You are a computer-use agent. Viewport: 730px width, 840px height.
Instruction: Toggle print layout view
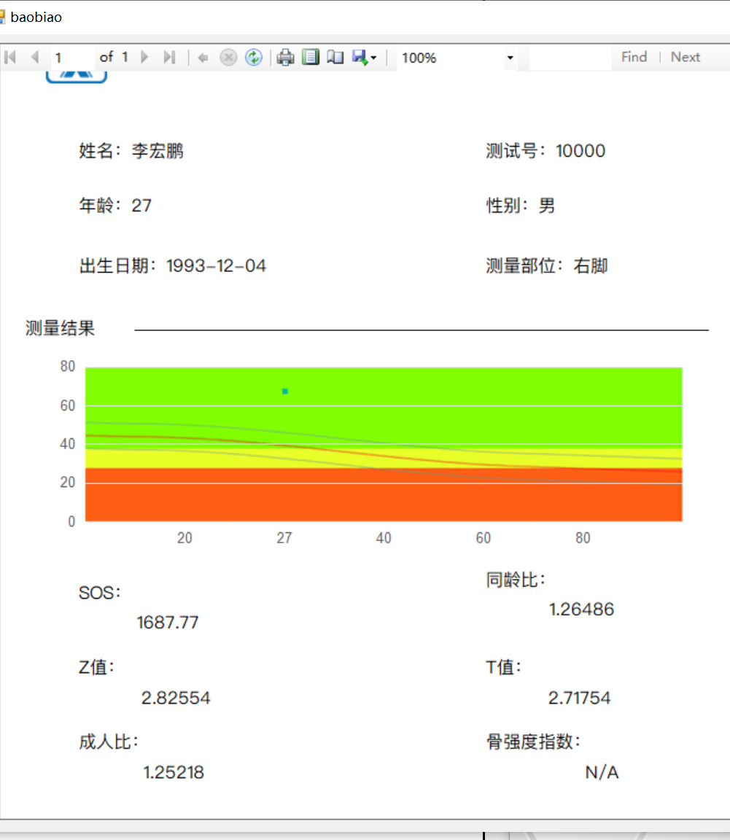311,58
